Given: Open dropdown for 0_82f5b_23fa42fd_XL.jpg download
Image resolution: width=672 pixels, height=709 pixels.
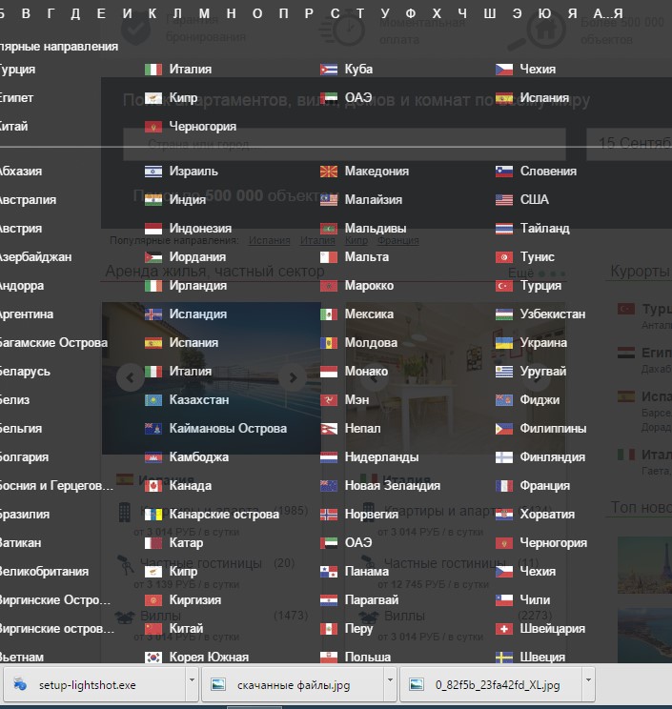Looking at the screenshot, I should click(x=587, y=683).
